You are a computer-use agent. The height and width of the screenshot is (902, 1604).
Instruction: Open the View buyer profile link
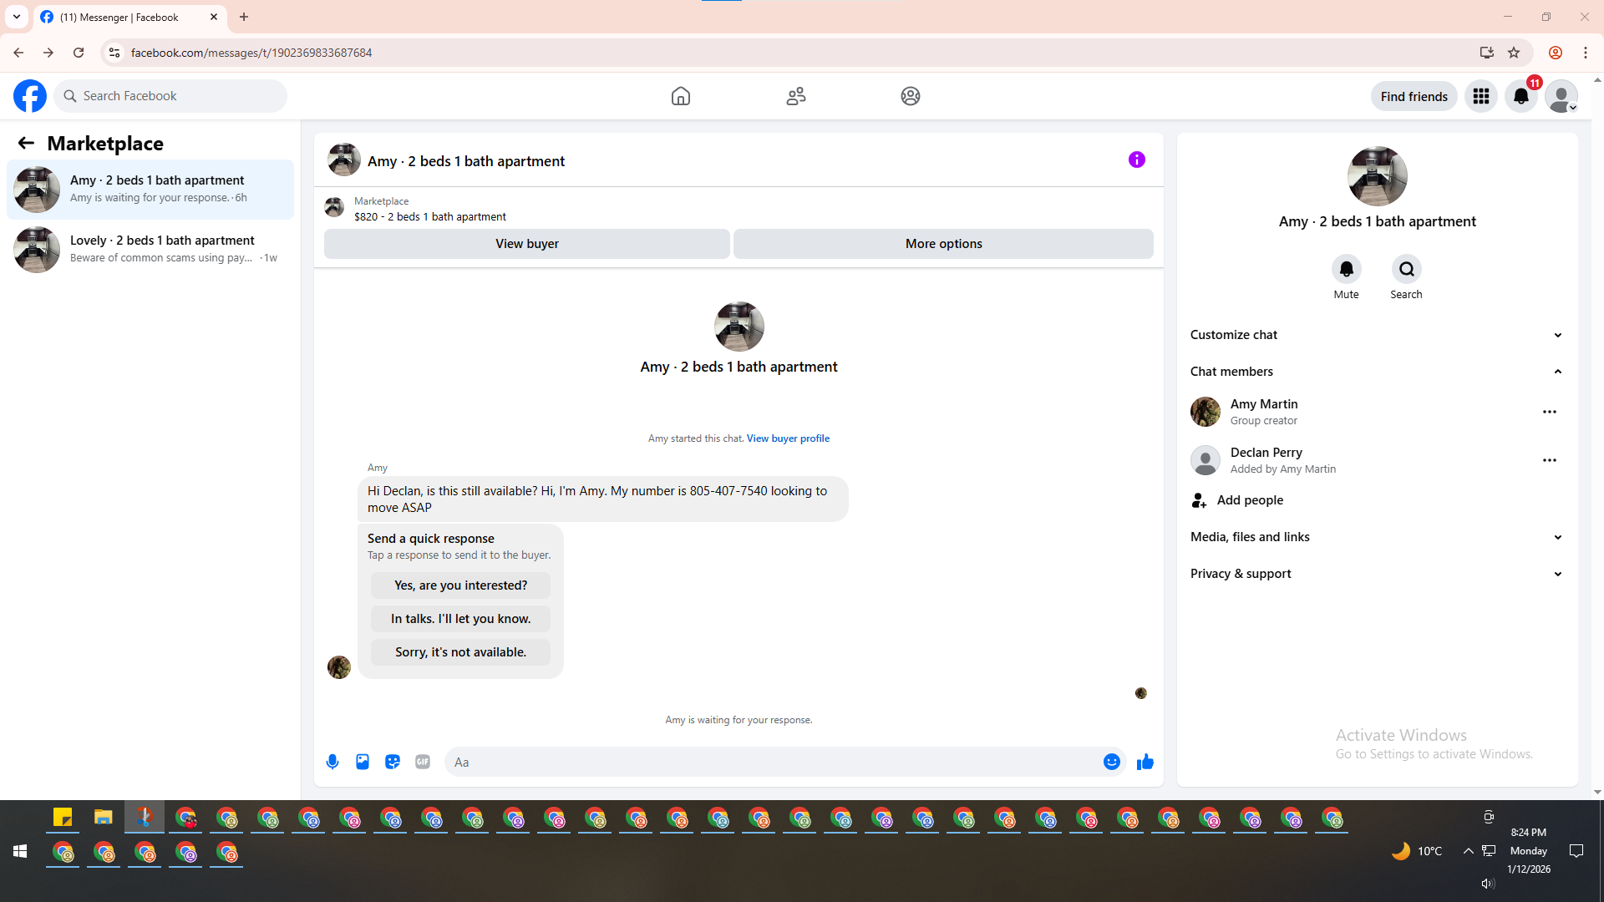(788, 438)
